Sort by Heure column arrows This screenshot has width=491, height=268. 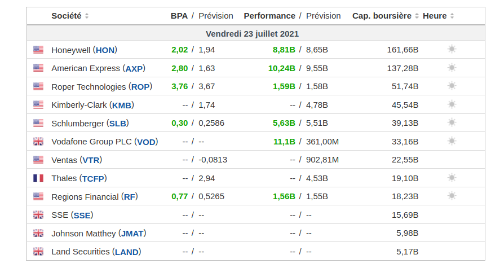click(x=452, y=16)
